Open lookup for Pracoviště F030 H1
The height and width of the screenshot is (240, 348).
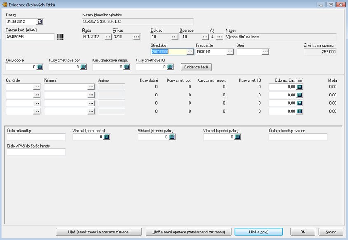pos(230,52)
